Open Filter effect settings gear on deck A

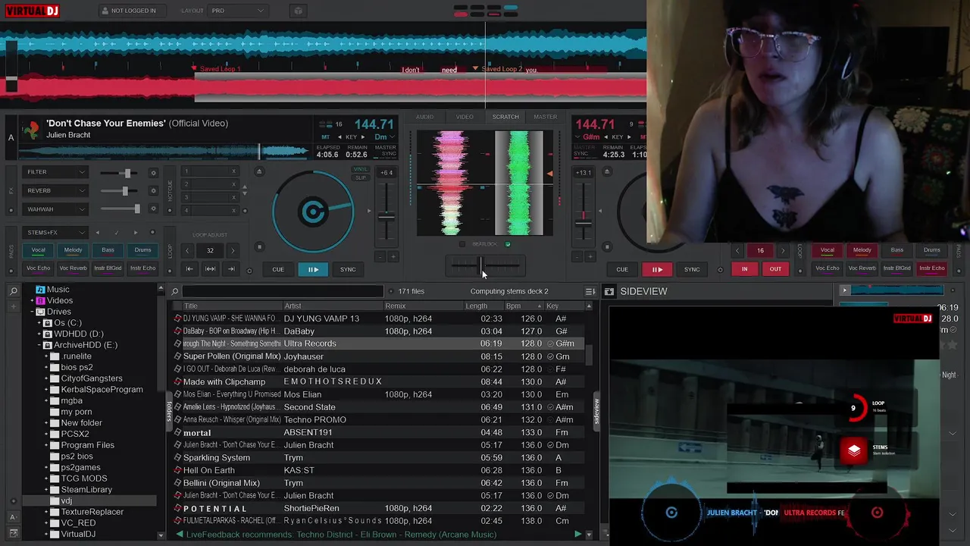tap(153, 173)
